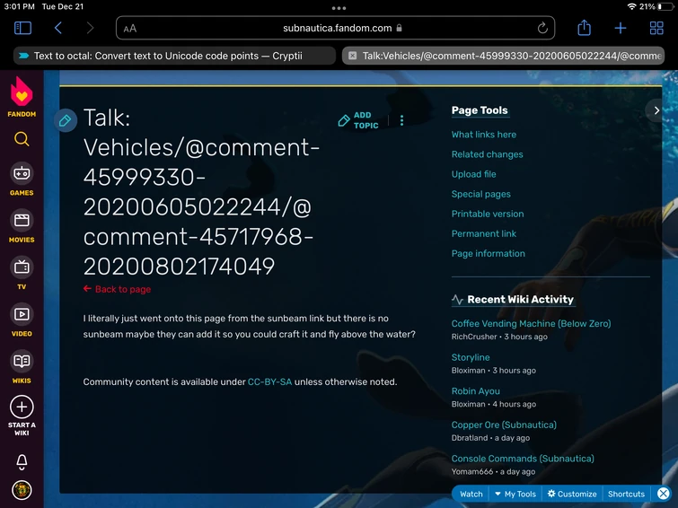This screenshot has width=678, height=508.
Task: Open Console Commands (Subnautica) activity link
Action: (x=523, y=459)
